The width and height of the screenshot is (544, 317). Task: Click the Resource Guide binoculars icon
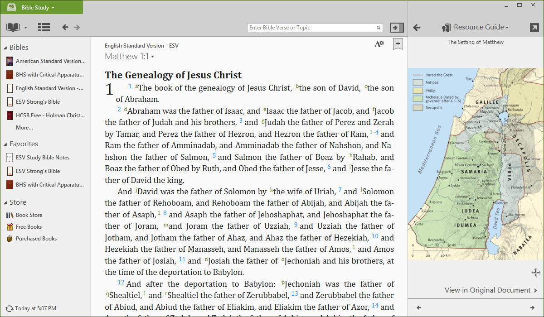point(447,27)
